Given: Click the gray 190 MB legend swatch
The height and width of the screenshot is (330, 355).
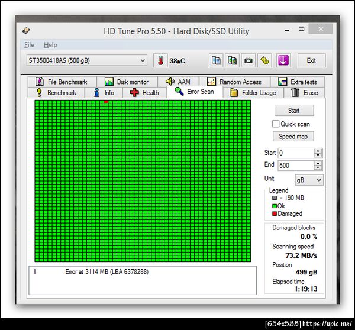Looking at the screenshot, I should pyautogui.click(x=275, y=198).
